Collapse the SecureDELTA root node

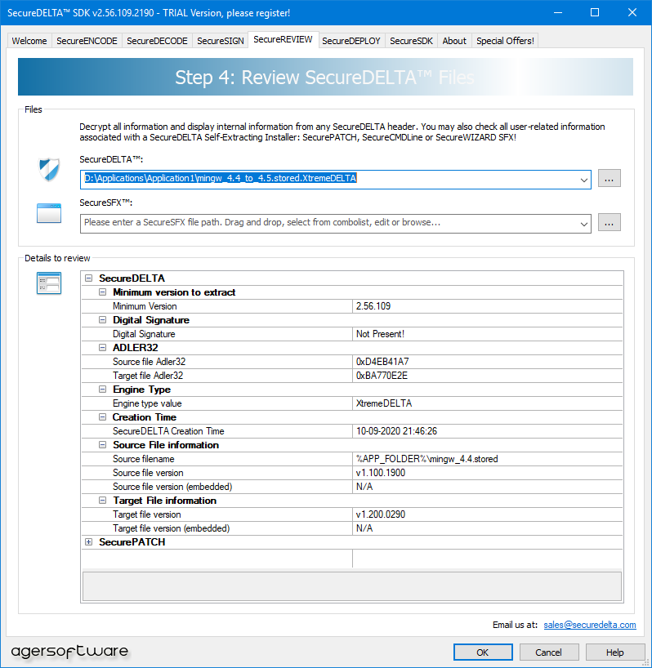[x=88, y=278]
